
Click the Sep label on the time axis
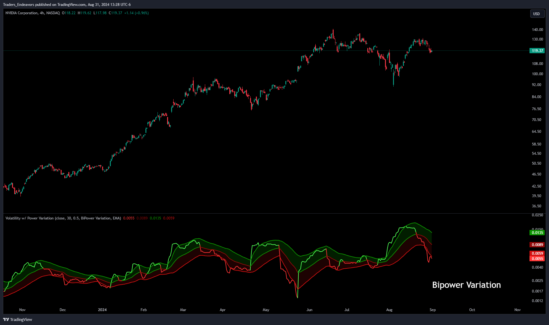click(433, 310)
